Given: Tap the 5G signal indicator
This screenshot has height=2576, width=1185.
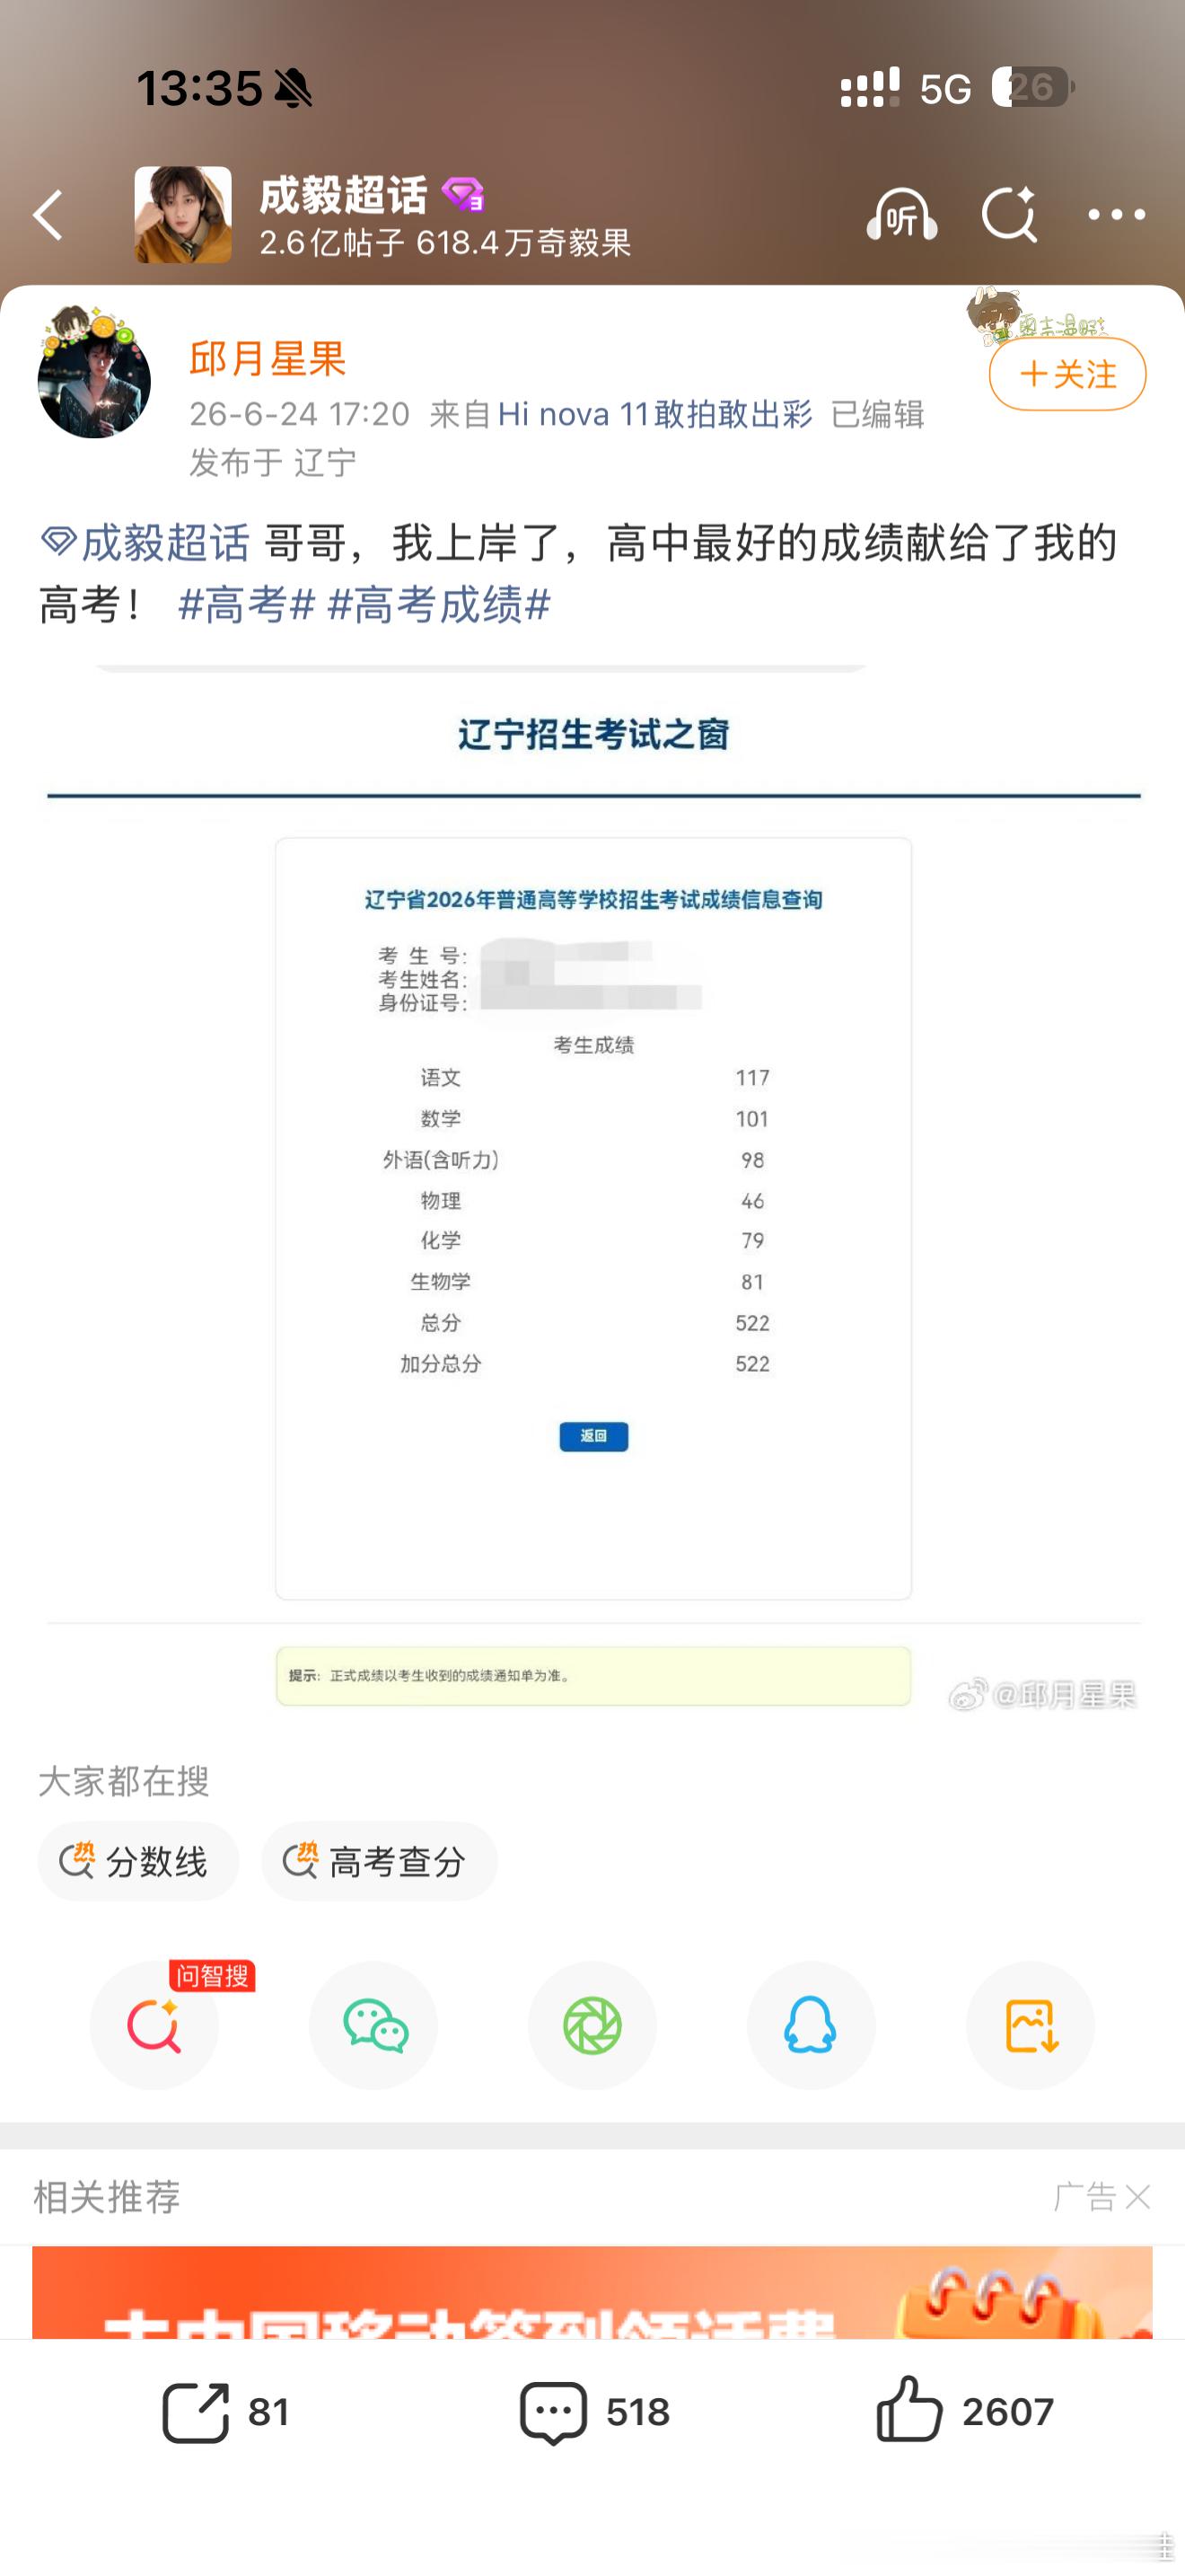Looking at the screenshot, I should 945,89.
